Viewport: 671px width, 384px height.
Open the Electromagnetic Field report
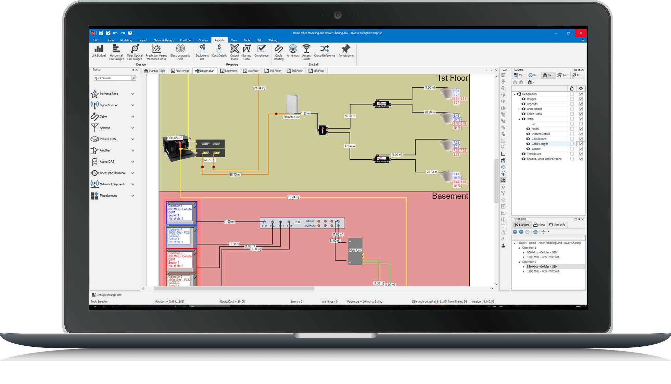(180, 52)
